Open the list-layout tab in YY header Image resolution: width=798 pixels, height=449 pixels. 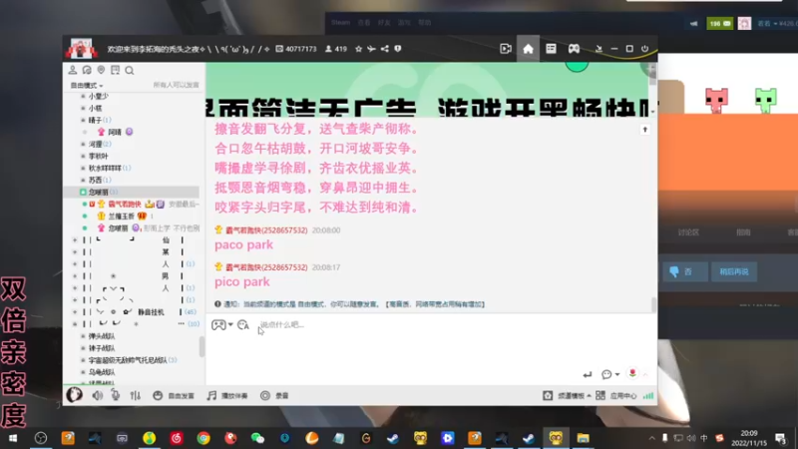click(x=551, y=49)
